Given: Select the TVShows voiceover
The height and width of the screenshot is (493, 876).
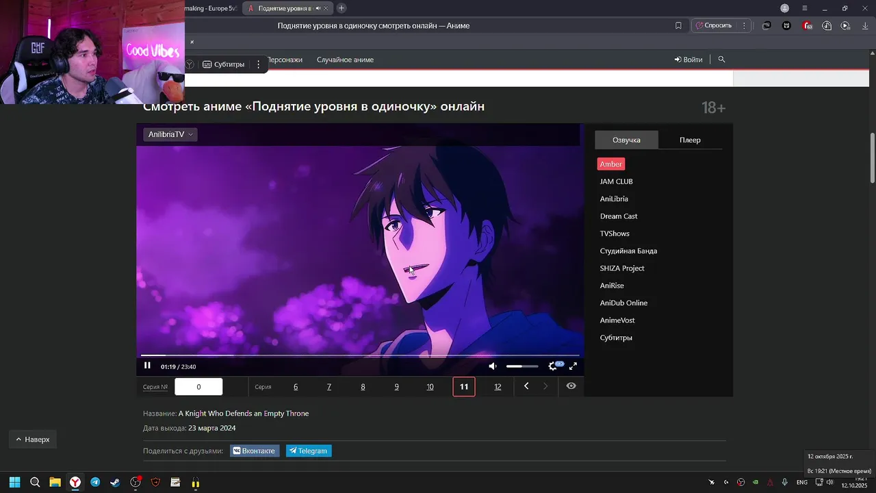Looking at the screenshot, I should [615, 233].
